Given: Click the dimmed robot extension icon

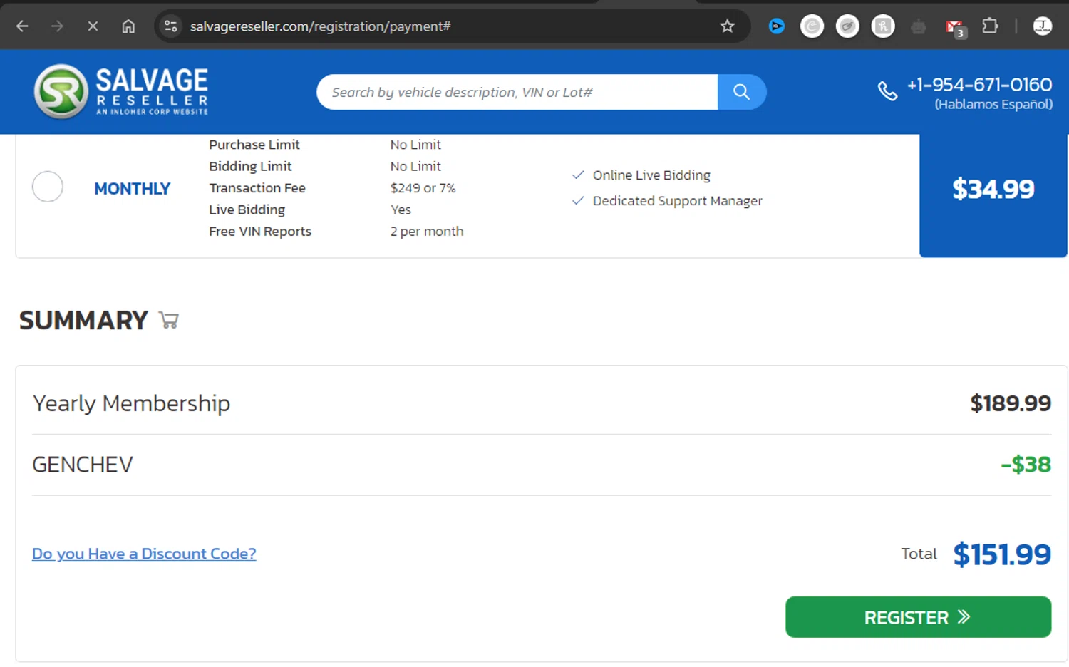Looking at the screenshot, I should coord(919,27).
